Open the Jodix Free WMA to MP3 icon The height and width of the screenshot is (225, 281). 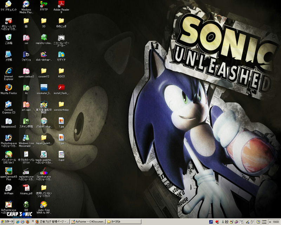tap(44, 205)
